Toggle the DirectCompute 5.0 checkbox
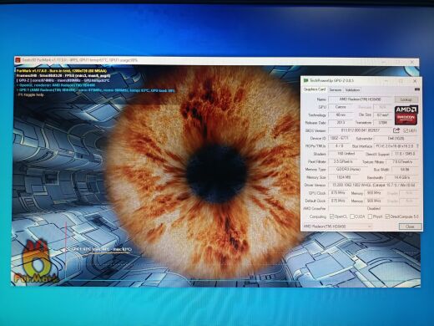Screen dimensions: 434x326 pos(387,216)
